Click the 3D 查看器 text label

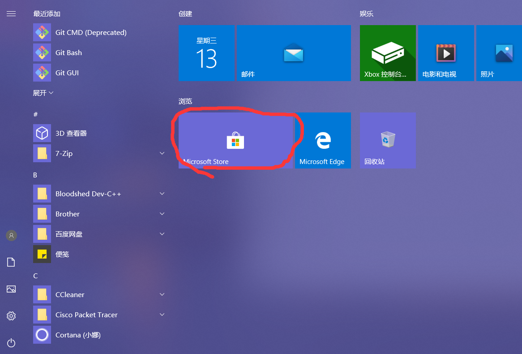[x=71, y=134]
